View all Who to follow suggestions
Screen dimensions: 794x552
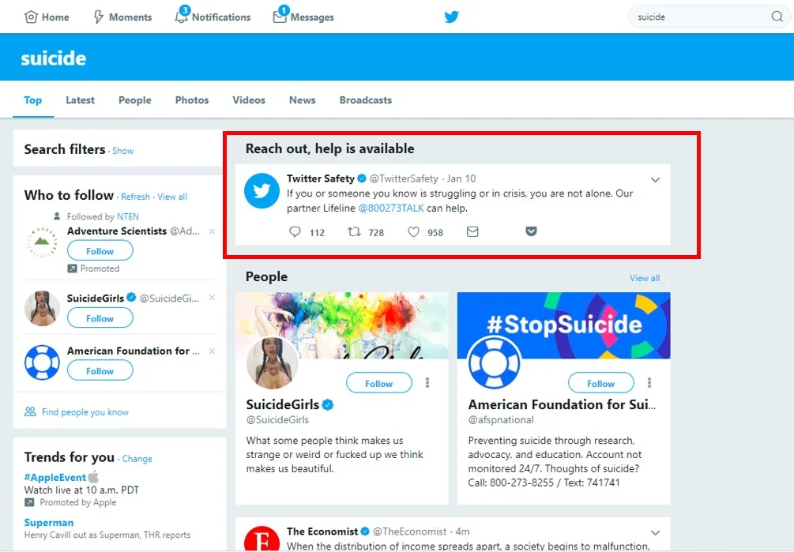click(172, 197)
